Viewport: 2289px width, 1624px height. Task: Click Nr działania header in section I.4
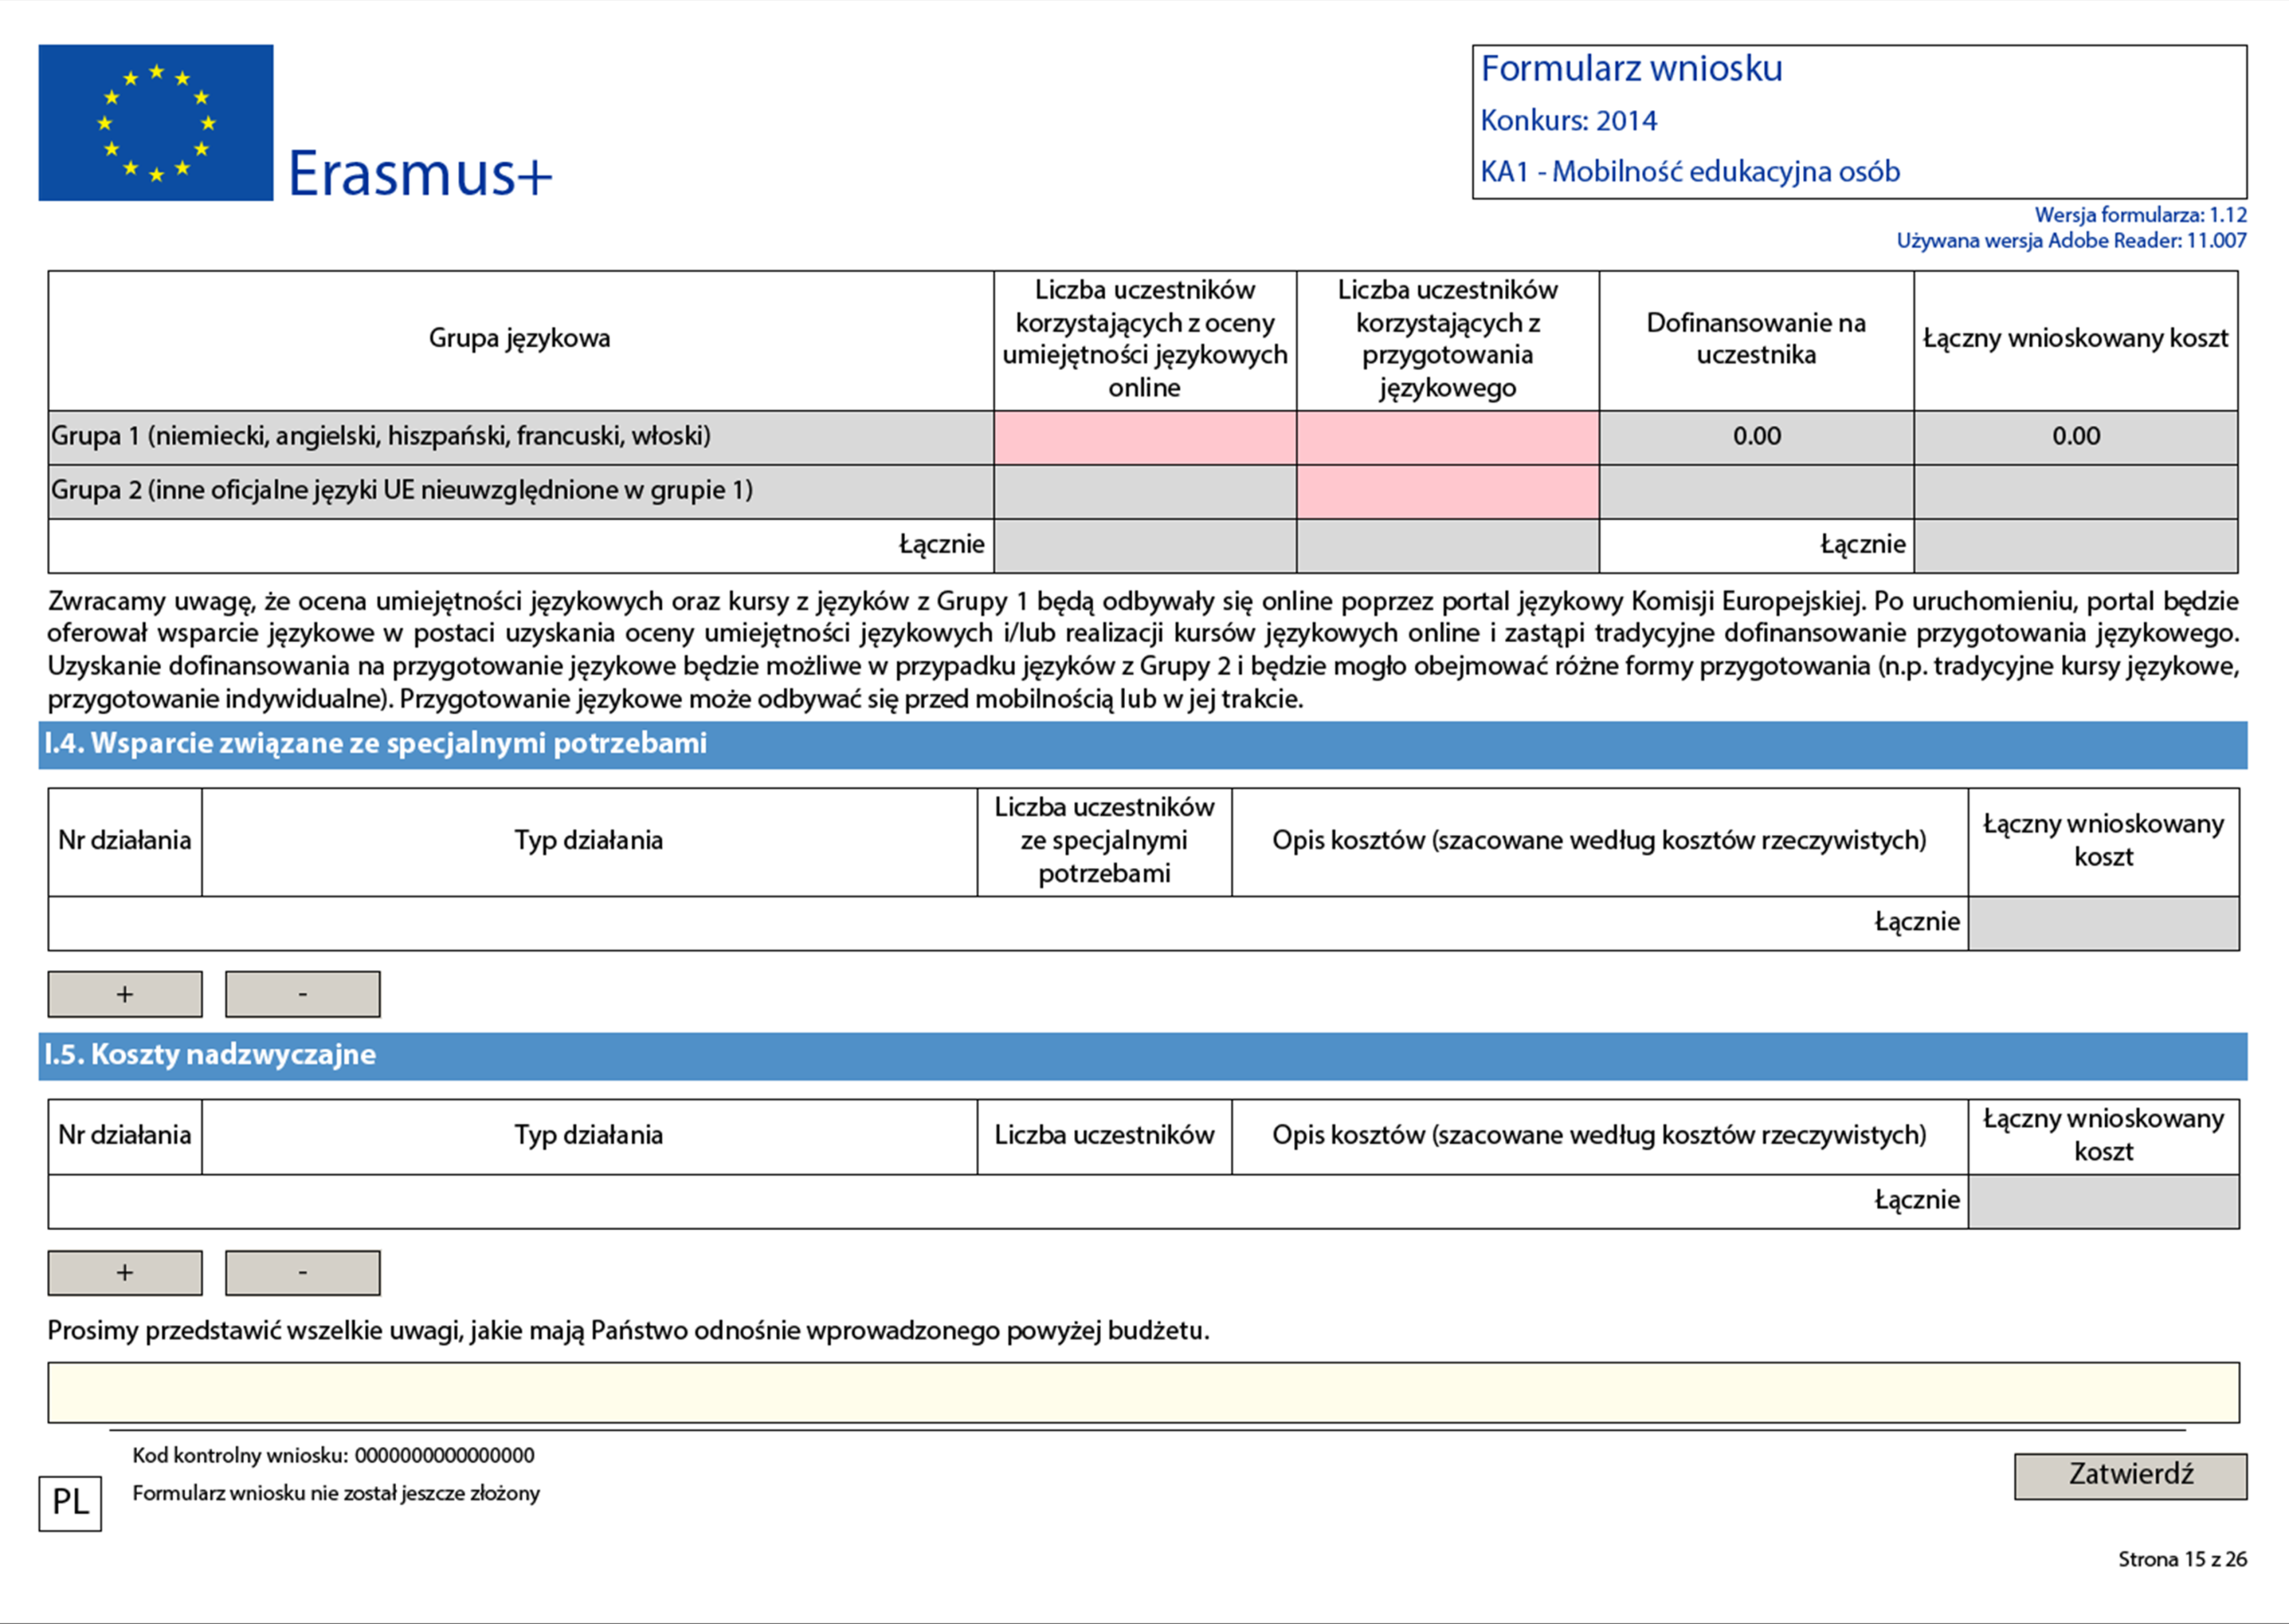click(125, 841)
